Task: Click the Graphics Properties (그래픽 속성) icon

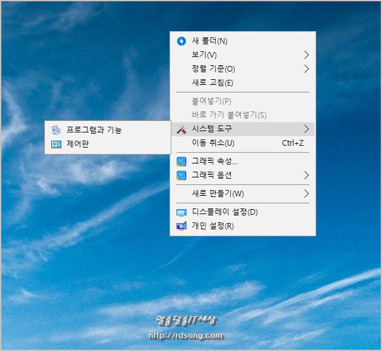Action: pos(182,162)
